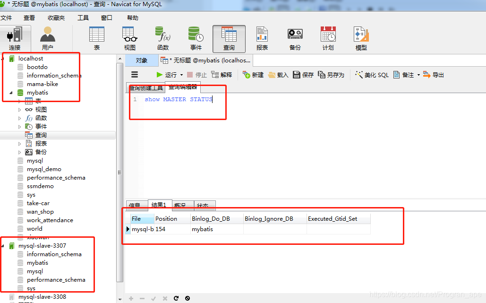The image size is (486, 303).
Task: Open the 收藏夹 menu
Action: tap(56, 17)
